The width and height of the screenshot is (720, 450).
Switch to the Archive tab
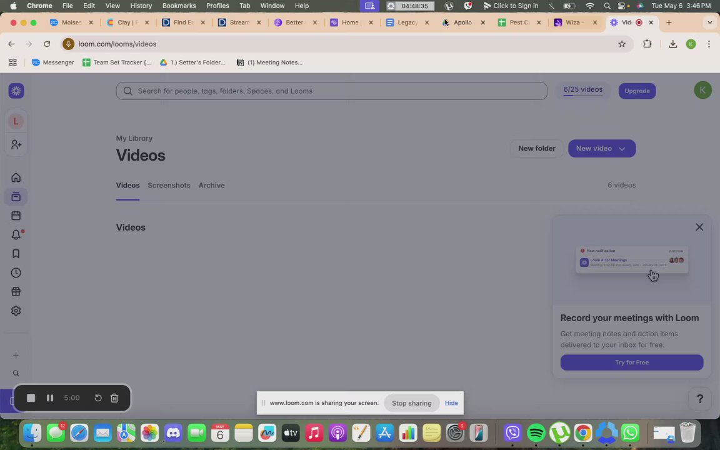212,186
